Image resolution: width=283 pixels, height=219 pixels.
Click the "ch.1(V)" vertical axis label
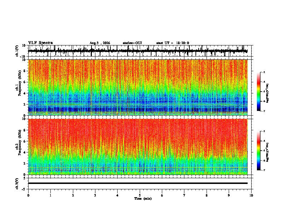[17, 51]
